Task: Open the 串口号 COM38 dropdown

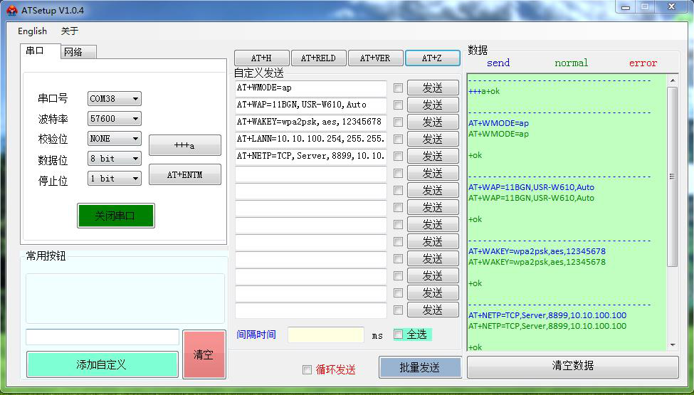Action: click(x=115, y=99)
